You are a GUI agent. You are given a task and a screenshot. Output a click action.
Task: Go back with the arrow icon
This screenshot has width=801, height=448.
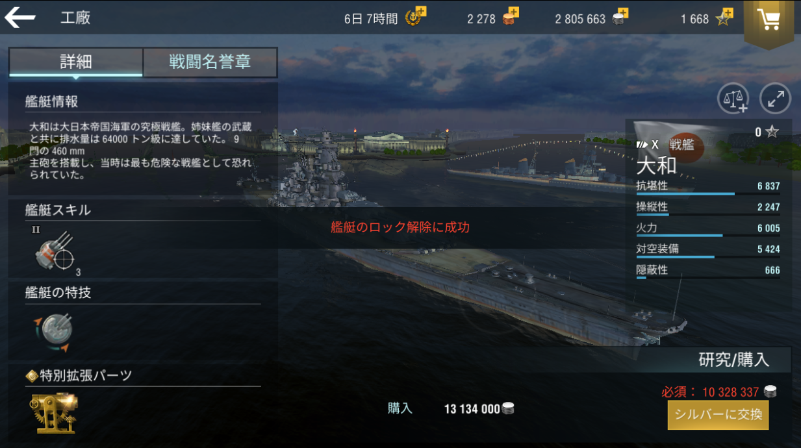click(x=20, y=18)
